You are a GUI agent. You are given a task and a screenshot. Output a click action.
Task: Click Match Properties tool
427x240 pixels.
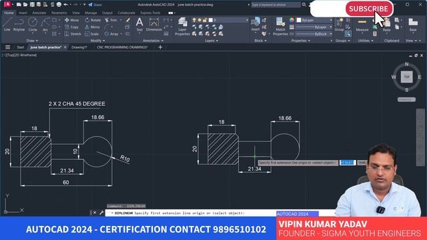click(280, 27)
